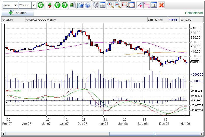Go back with green left arrow

pyautogui.click(x=57, y=5)
